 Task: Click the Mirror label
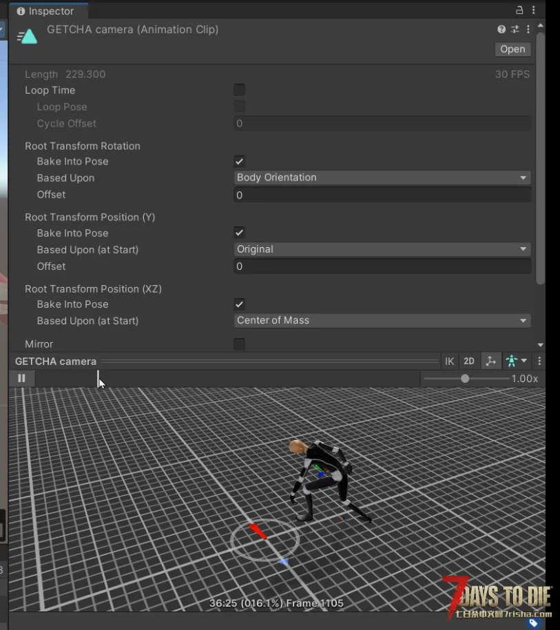pyautogui.click(x=39, y=344)
